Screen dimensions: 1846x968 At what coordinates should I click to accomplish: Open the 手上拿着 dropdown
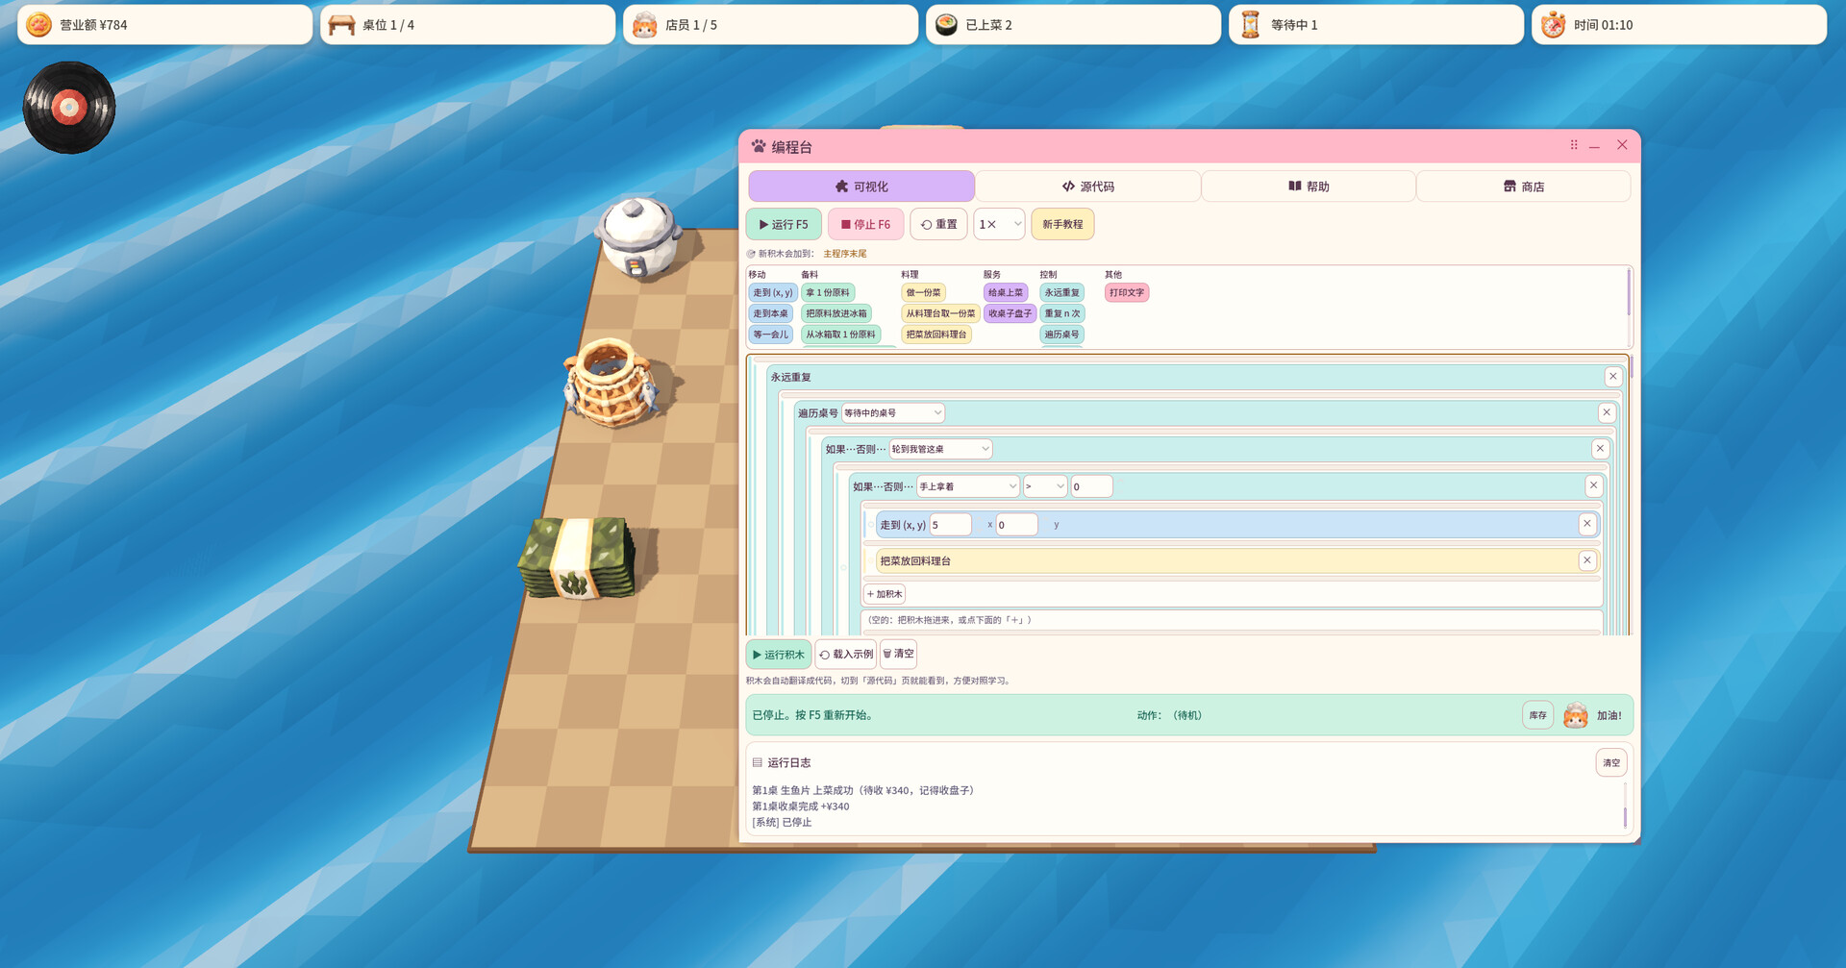click(x=967, y=486)
